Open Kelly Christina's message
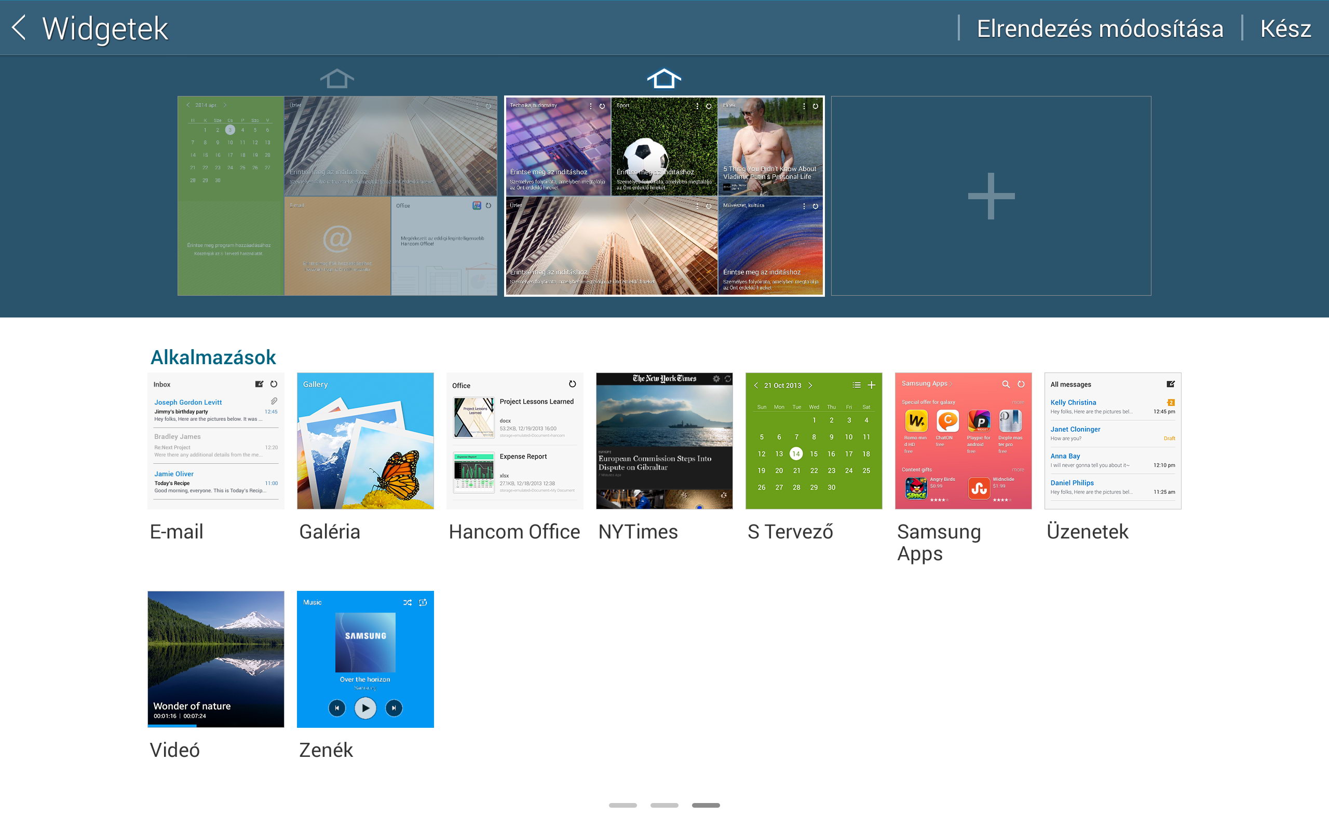1329x830 pixels. [x=1113, y=407]
